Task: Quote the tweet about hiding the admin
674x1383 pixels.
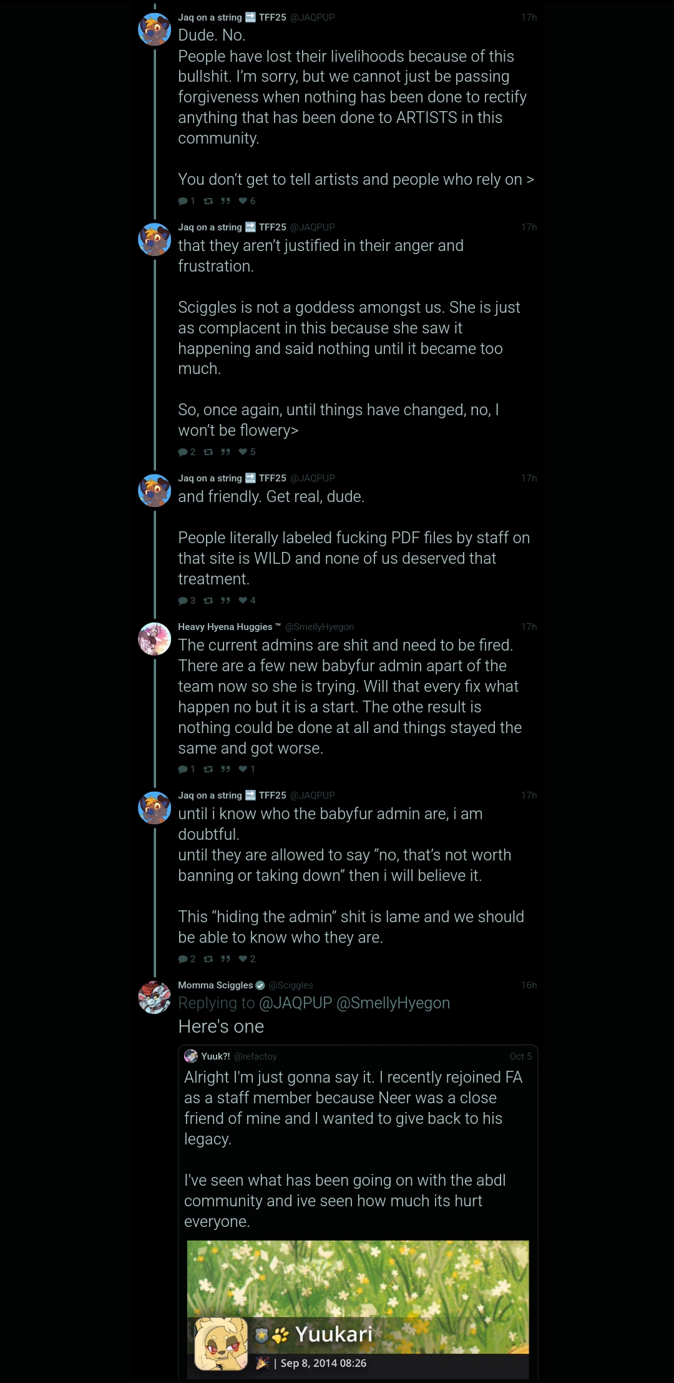Action: coord(225,959)
